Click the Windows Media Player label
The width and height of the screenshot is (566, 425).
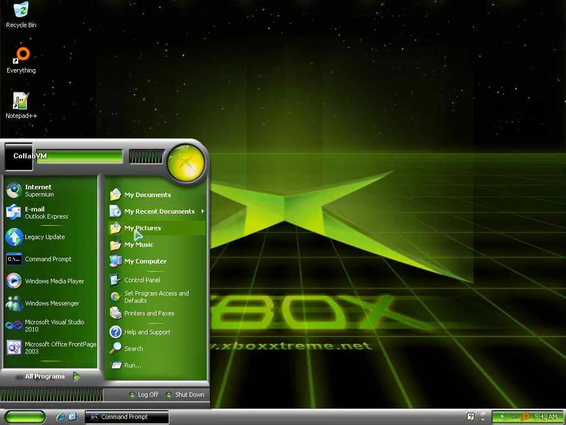pyautogui.click(x=55, y=281)
